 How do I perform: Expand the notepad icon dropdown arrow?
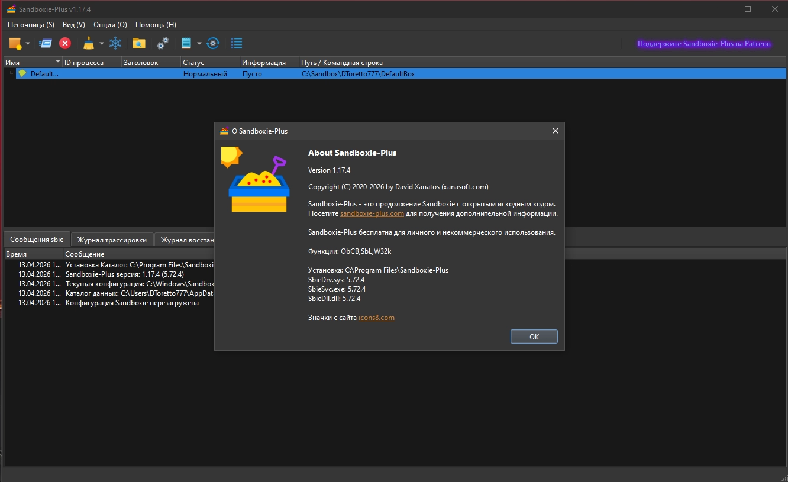(199, 44)
